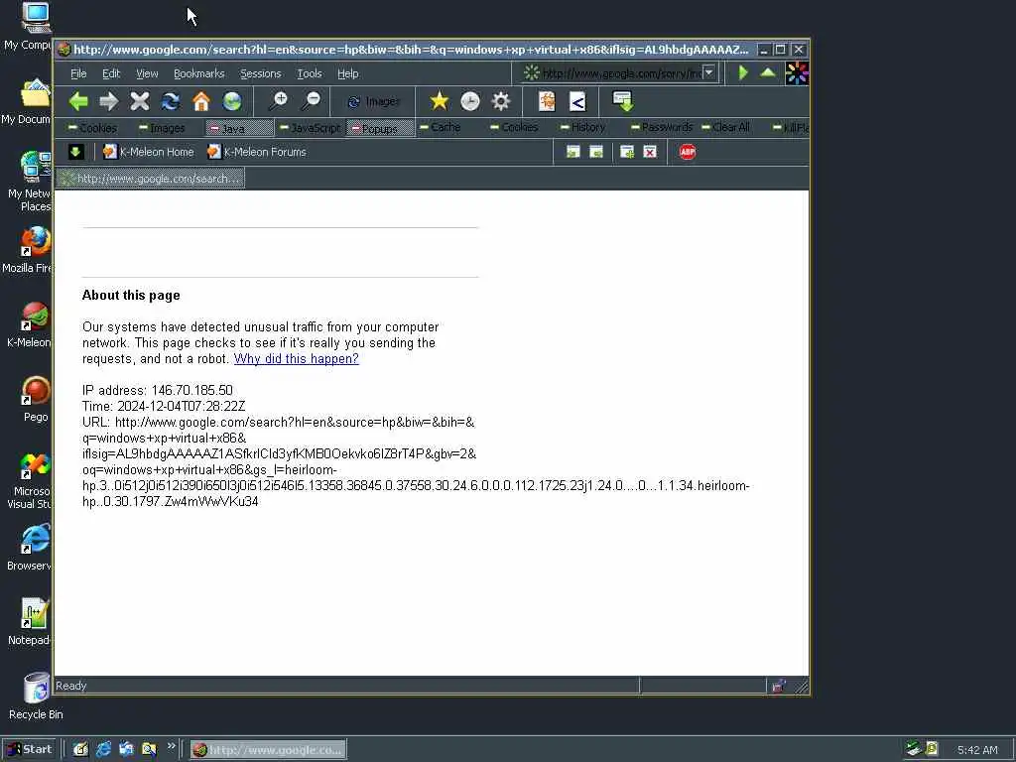Click the K-Meleon throbber icon

coord(797,73)
